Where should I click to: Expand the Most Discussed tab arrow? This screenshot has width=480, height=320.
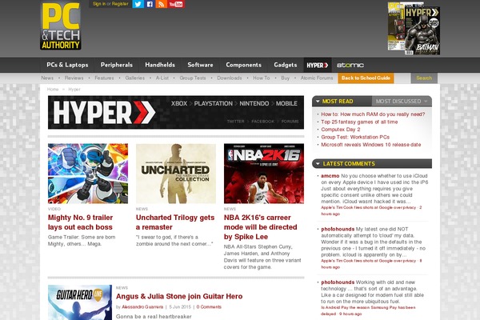(x=426, y=102)
